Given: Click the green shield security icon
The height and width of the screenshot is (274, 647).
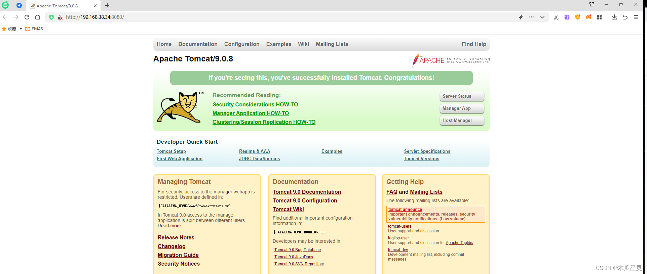Looking at the screenshot, I should pyautogui.click(x=51, y=17).
